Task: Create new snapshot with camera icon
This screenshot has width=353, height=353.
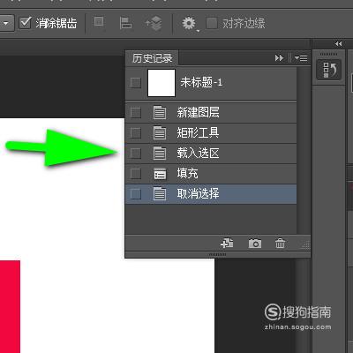Action: pos(255,244)
